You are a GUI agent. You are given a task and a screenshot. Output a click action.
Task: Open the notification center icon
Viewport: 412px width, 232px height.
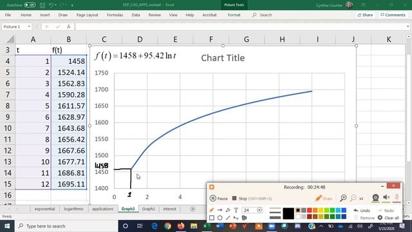point(402,226)
